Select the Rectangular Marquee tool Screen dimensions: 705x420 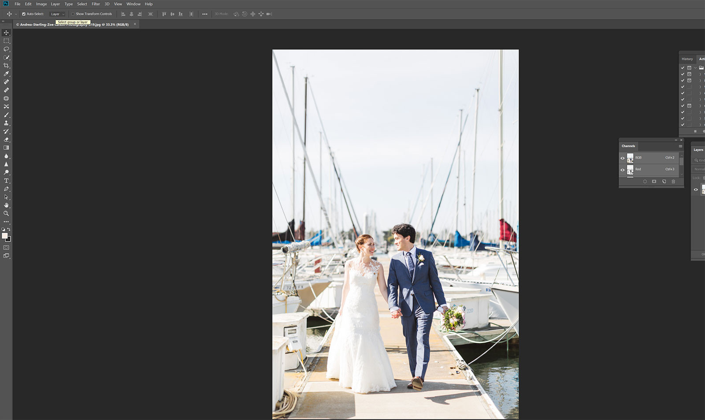[6, 41]
